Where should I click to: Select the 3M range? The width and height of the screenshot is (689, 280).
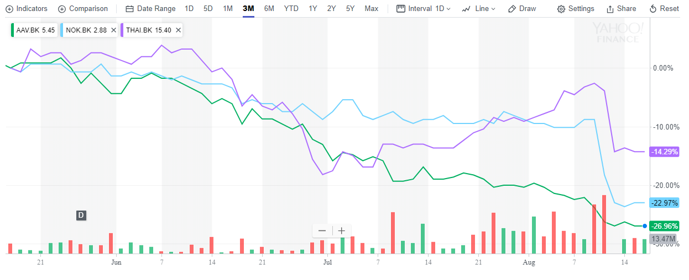point(248,9)
